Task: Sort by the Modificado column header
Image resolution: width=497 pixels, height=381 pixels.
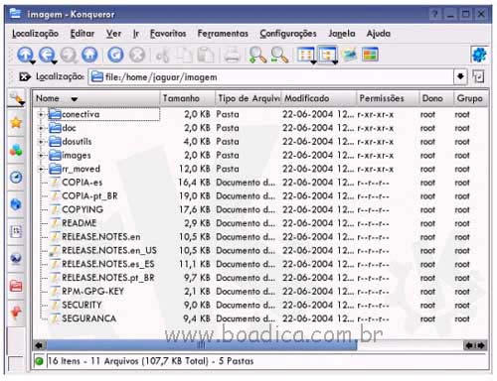Action: pos(319,98)
